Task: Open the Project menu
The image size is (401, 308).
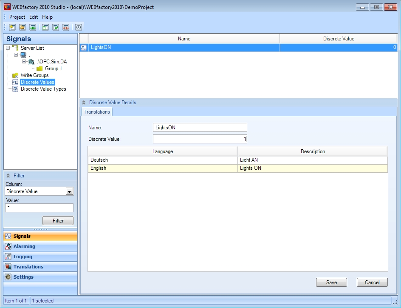Action: point(17,17)
